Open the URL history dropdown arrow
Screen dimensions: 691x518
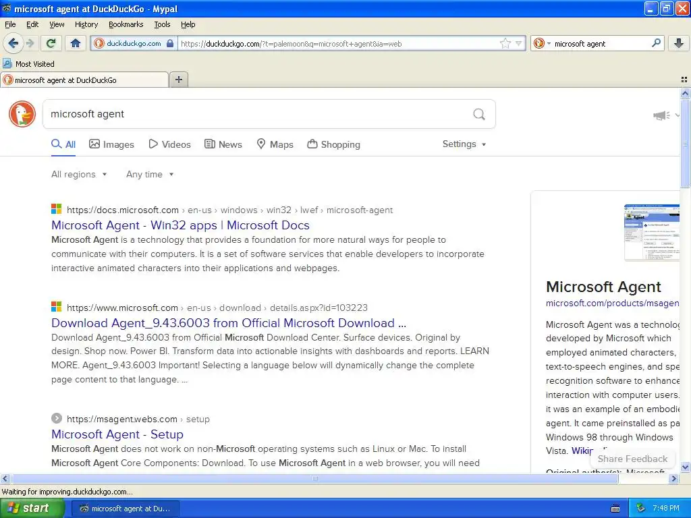tap(518, 43)
